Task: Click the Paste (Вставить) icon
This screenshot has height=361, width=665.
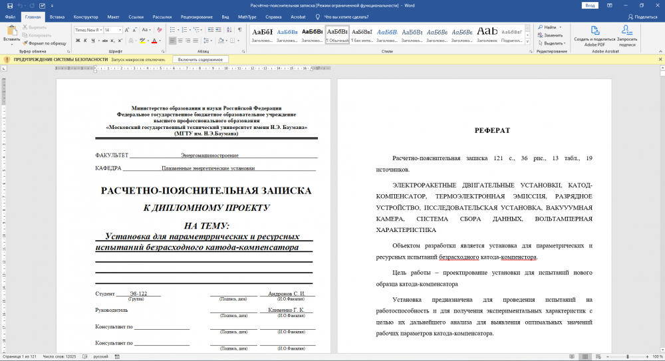Action: [x=12, y=31]
